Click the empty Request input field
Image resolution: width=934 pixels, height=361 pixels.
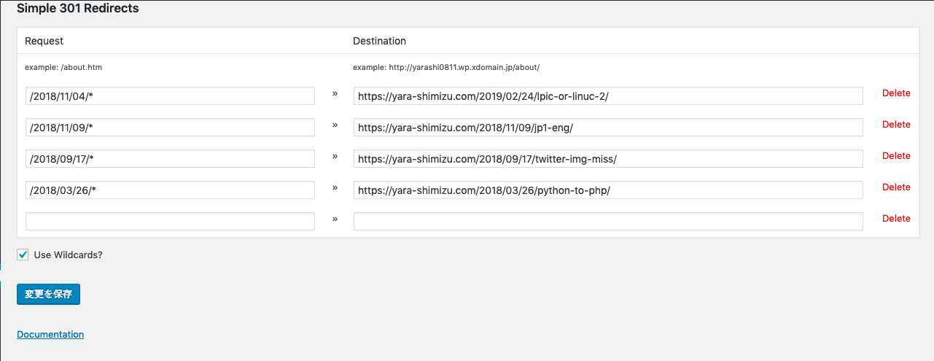pos(170,222)
